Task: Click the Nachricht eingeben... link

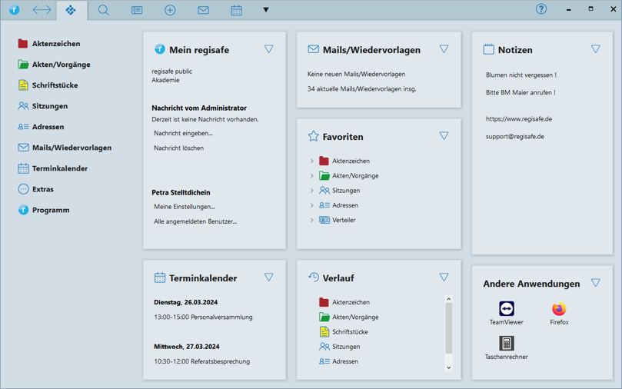Action: (183, 133)
